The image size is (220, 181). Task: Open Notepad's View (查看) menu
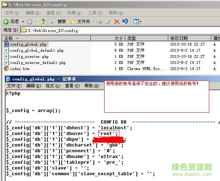72,86
